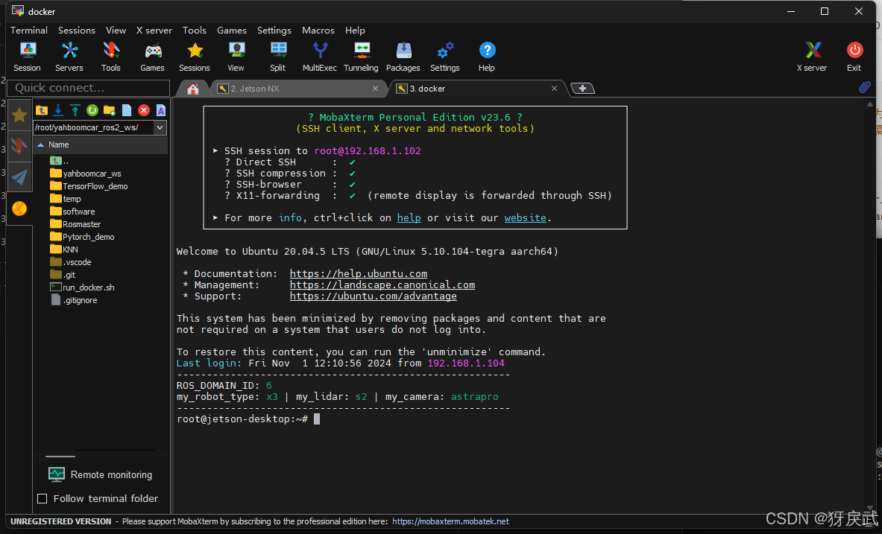Launch the Games toolbar icon
The width and height of the screenshot is (882, 534).
coord(152,57)
